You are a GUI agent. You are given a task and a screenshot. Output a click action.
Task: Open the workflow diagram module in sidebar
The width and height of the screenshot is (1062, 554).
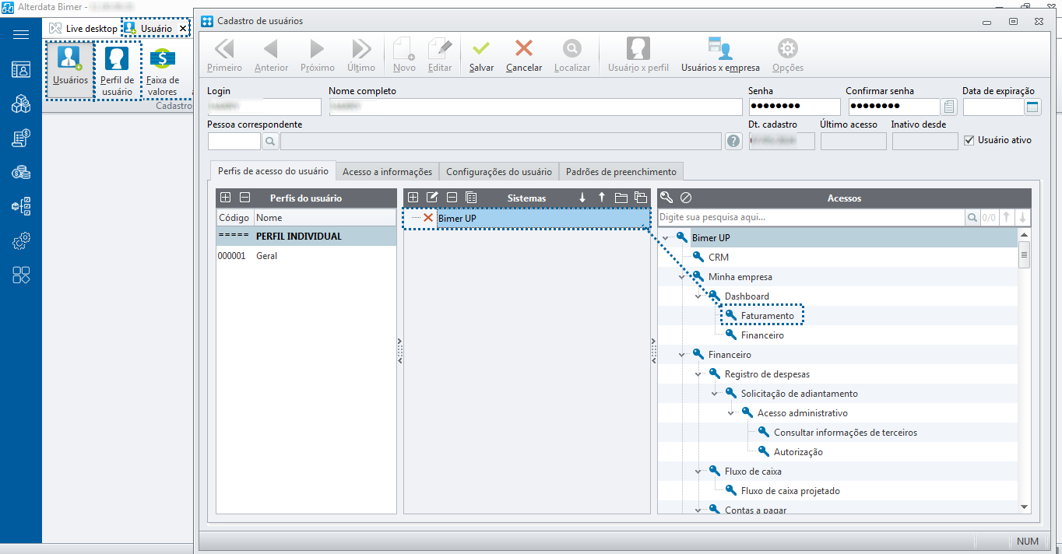[x=21, y=206]
